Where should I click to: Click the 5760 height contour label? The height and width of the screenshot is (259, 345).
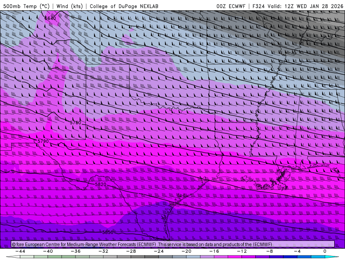click(75, 123)
